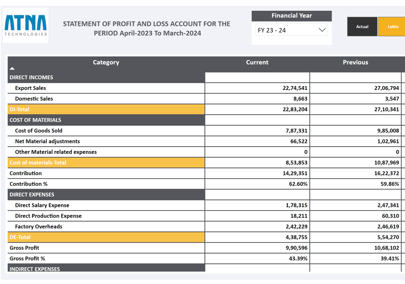Click the Domestic Sales previous value 3,547
Image resolution: width=405 pixels, height=284 pixels.
[x=392, y=99]
